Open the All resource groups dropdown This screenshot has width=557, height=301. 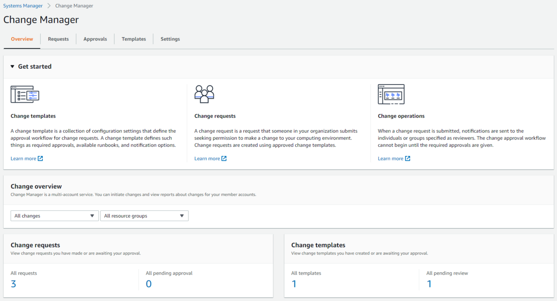tap(144, 216)
